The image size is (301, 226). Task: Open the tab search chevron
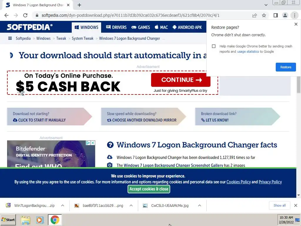pos(266,5)
